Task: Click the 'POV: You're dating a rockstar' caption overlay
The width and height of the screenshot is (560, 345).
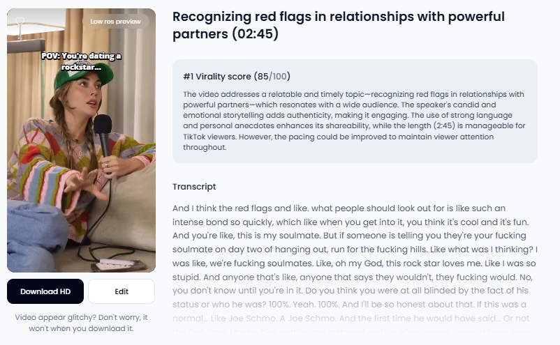Action: click(82, 61)
